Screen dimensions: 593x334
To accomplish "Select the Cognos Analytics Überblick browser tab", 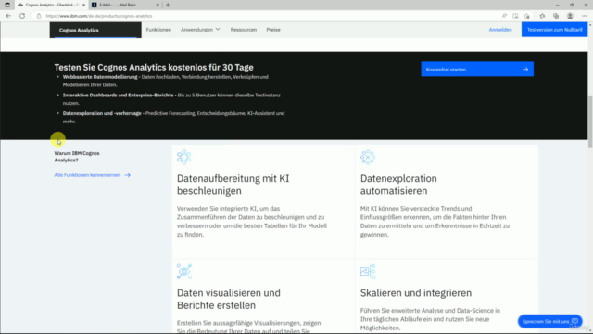I will tap(51, 5).
